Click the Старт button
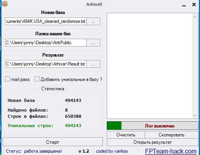 (x=53, y=142)
